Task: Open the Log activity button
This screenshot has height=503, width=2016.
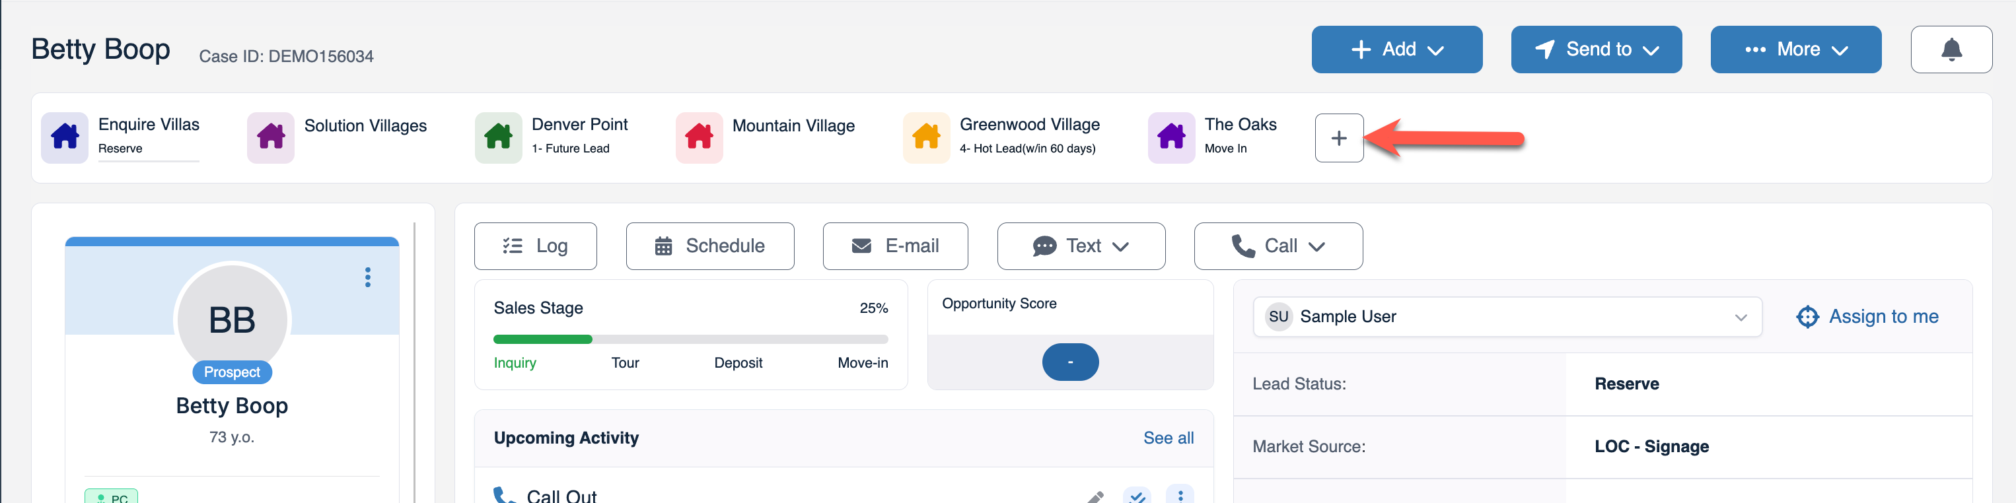Action: pos(535,246)
